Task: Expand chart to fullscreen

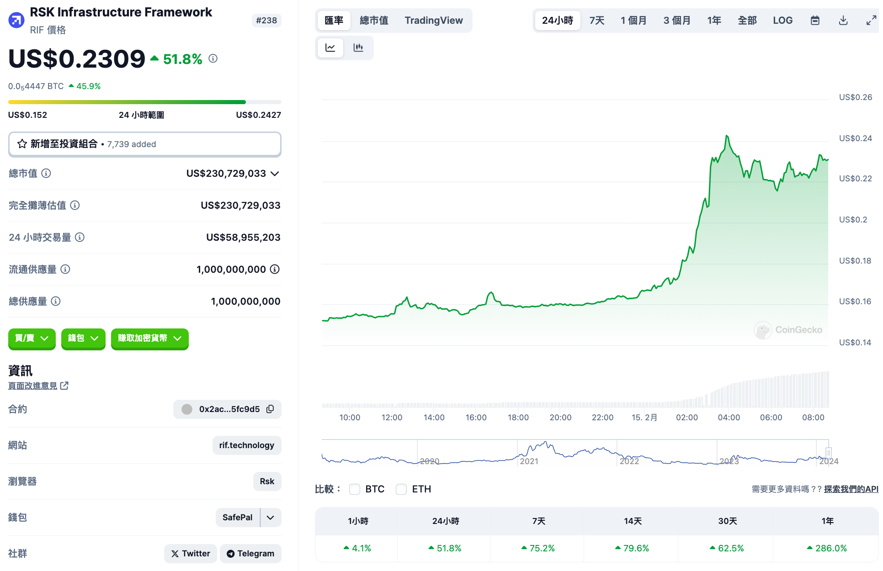Action: [x=871, y=21]
